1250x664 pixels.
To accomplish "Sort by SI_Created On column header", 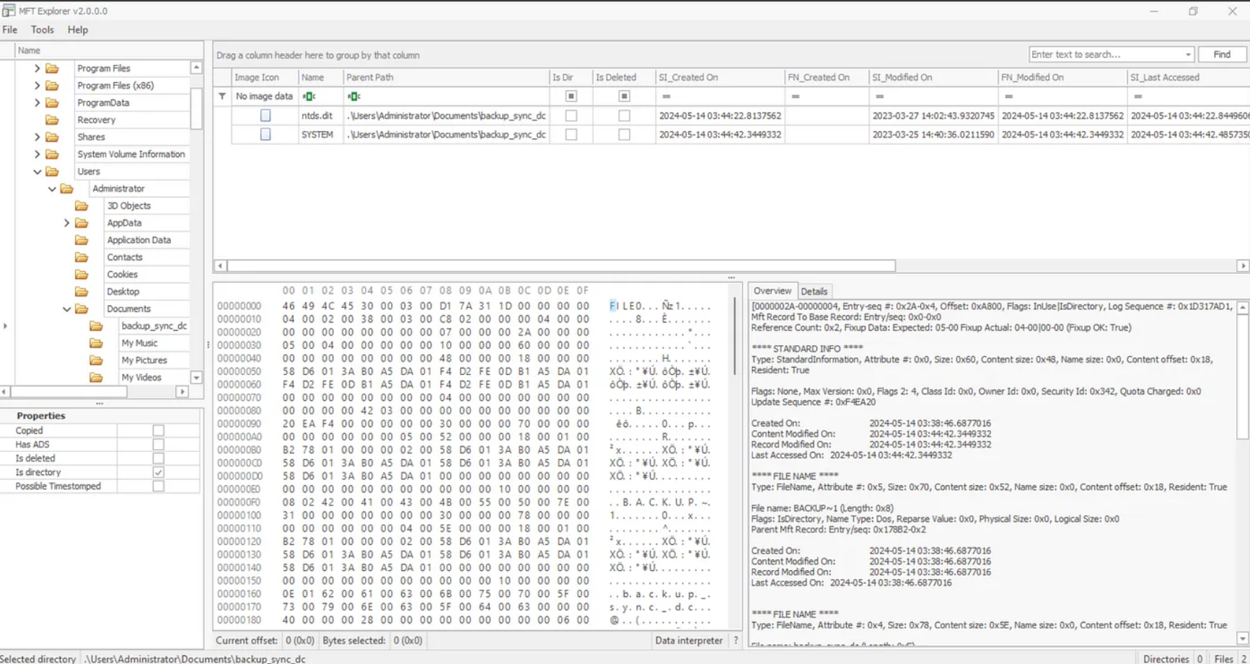I will coord(720,77).
